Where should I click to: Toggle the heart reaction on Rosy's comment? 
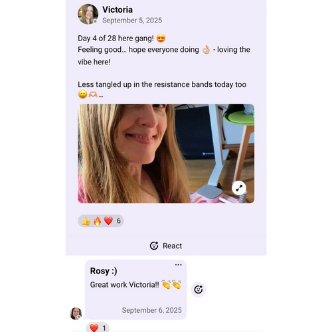click(98, 327)
